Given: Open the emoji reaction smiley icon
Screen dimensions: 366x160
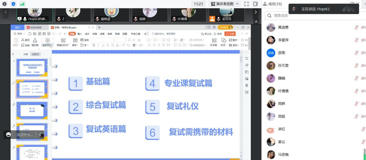Looking at the screenshot, I should [8, 134].
